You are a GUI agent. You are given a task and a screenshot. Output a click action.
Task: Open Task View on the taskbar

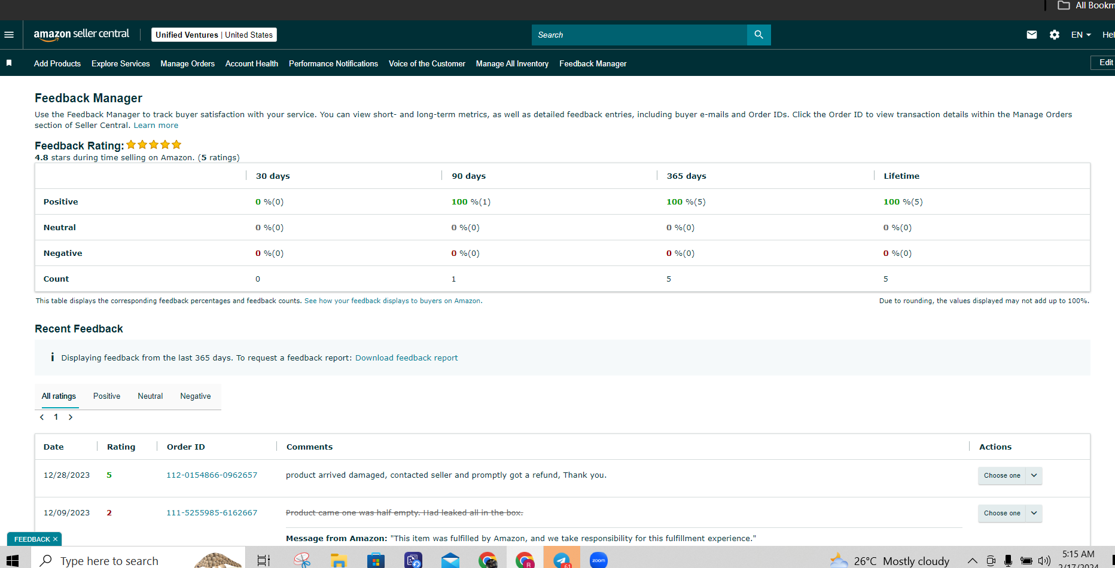coord(263,561)
